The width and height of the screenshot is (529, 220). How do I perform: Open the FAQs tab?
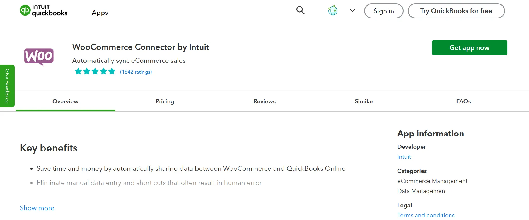tap(463, 101)
